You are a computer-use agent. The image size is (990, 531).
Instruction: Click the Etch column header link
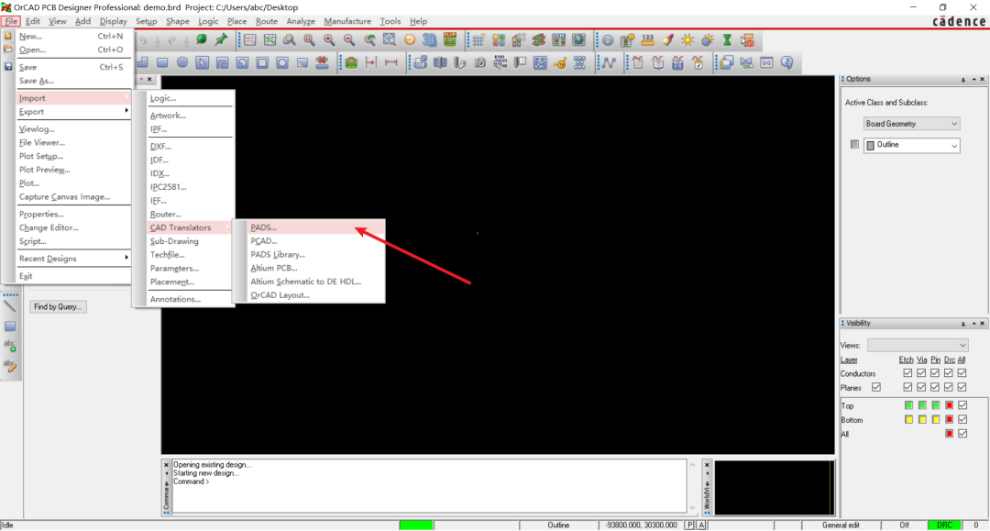point(906,360)
